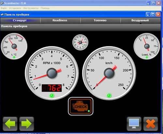Open the Файл menu
Viewport: 163px width, 134px height.
[4, 8]
